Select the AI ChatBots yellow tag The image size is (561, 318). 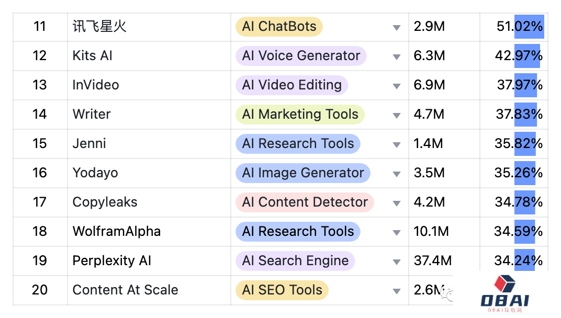279,27
